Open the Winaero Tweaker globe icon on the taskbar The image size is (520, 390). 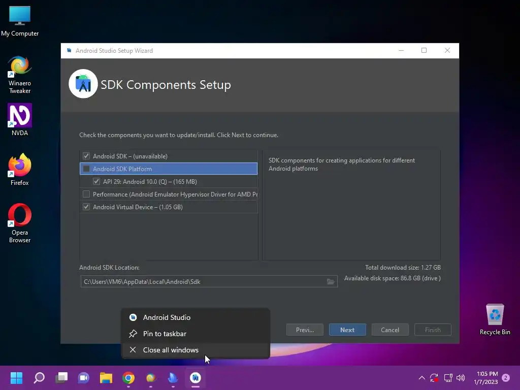(150, 378)
